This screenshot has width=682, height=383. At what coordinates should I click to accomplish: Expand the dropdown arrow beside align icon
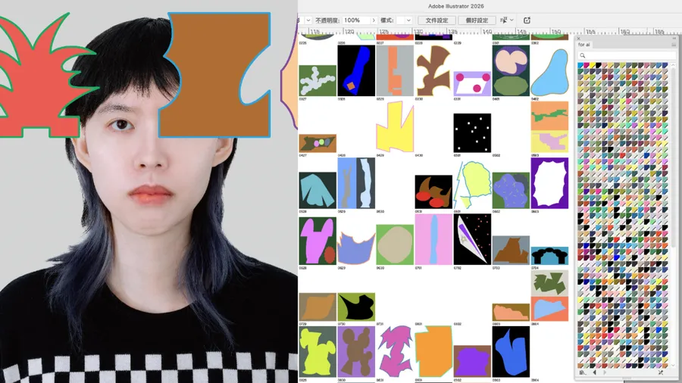point(512,20)
